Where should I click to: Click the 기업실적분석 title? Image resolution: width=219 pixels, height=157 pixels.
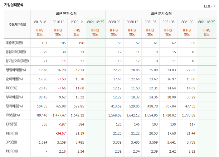[14, 5]
